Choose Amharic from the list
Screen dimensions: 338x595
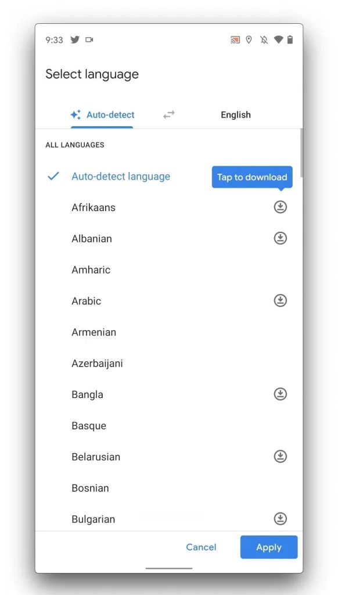coord(169,270)
